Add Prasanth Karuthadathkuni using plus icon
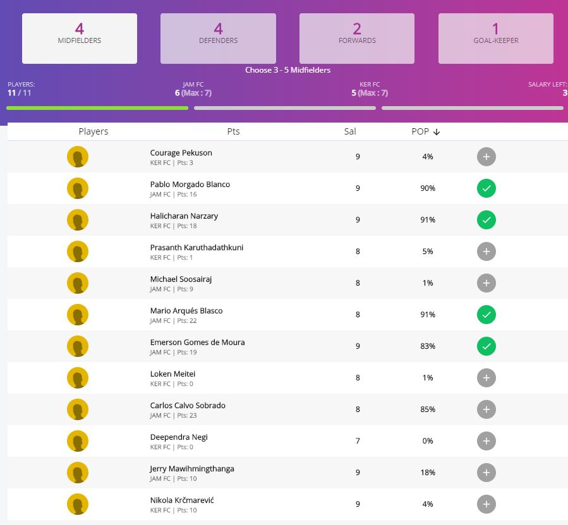This screenshot has width=568, height=525. click(486, 251)
